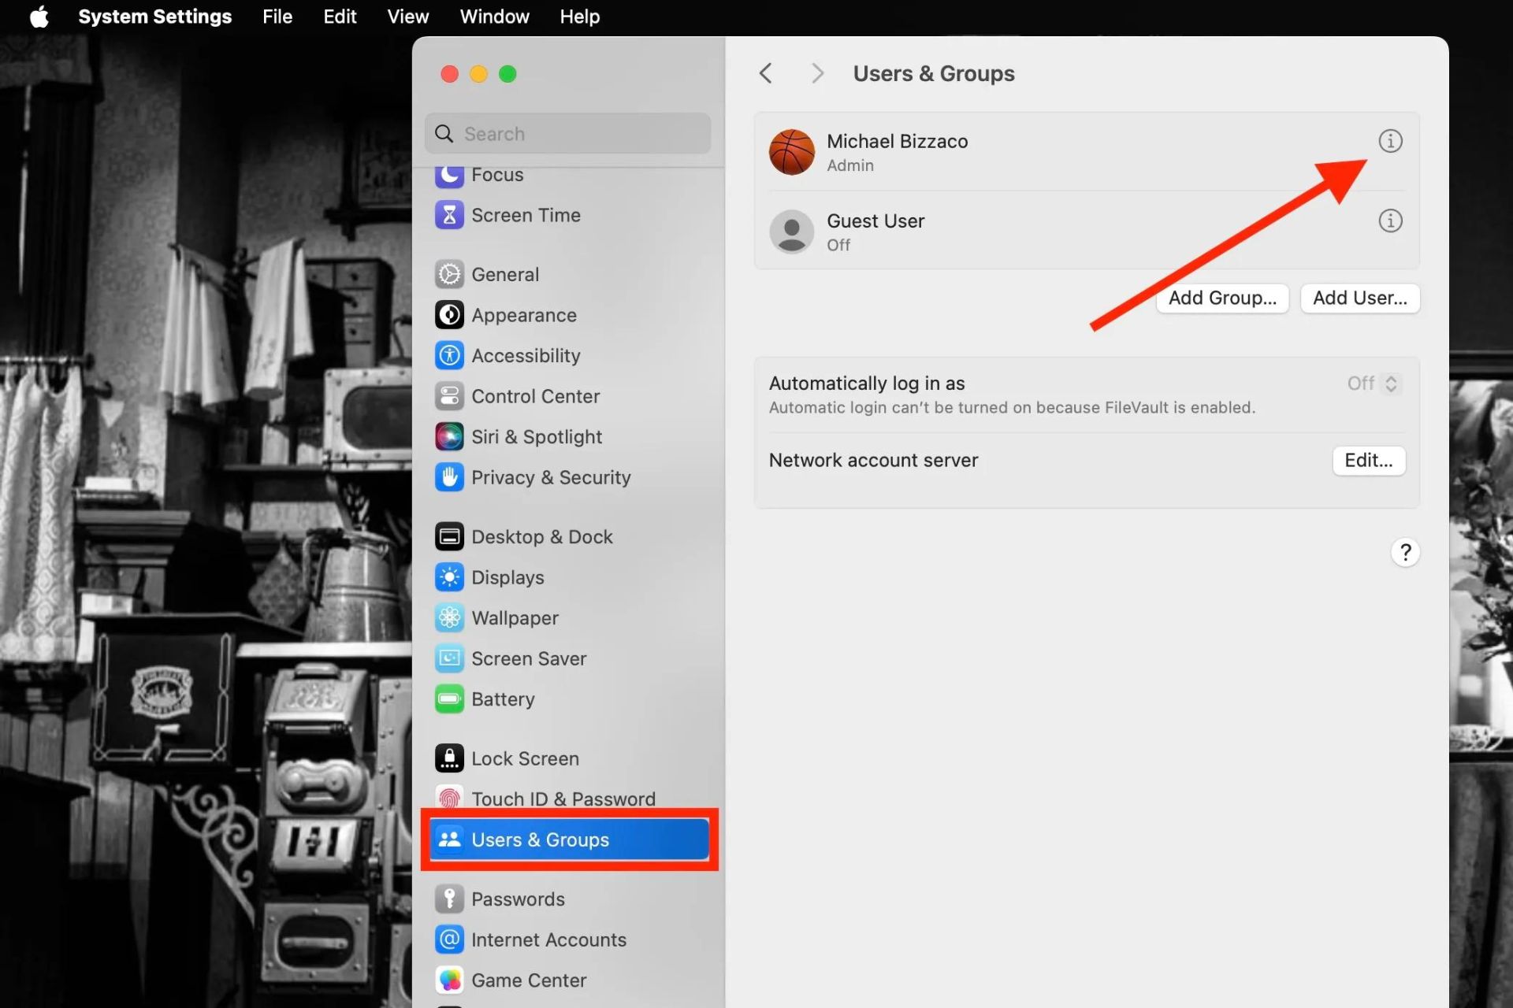
Task: Click the Touch ID fingerprint icon
Action: coord(449,799)
